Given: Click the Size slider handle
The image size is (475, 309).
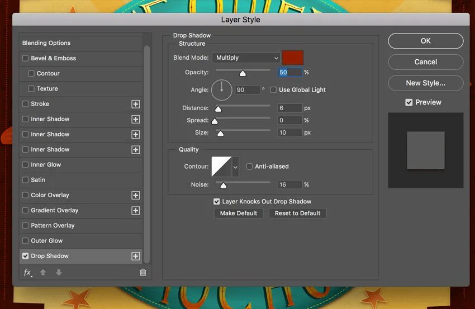Looking at the screenshot, I should (x=221, y=134).
